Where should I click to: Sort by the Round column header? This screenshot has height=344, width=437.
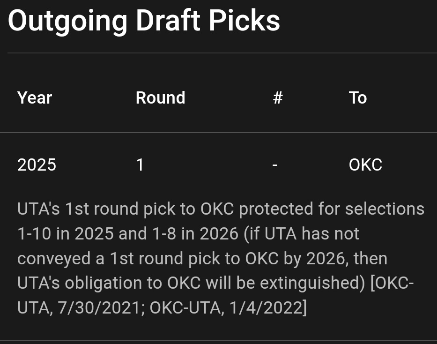tap(160, 98)
